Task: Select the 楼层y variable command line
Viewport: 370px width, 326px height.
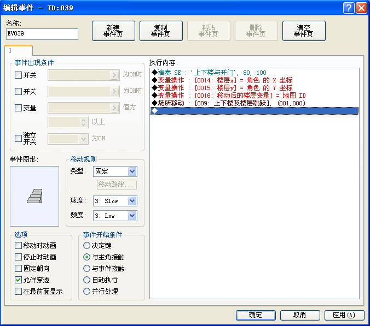Action: pyautogui.click(x=255, y=88)
